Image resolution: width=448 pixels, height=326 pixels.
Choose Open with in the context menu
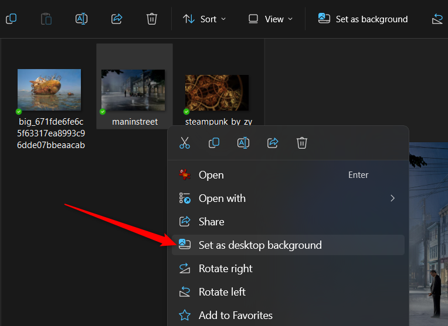pos(288,198)
